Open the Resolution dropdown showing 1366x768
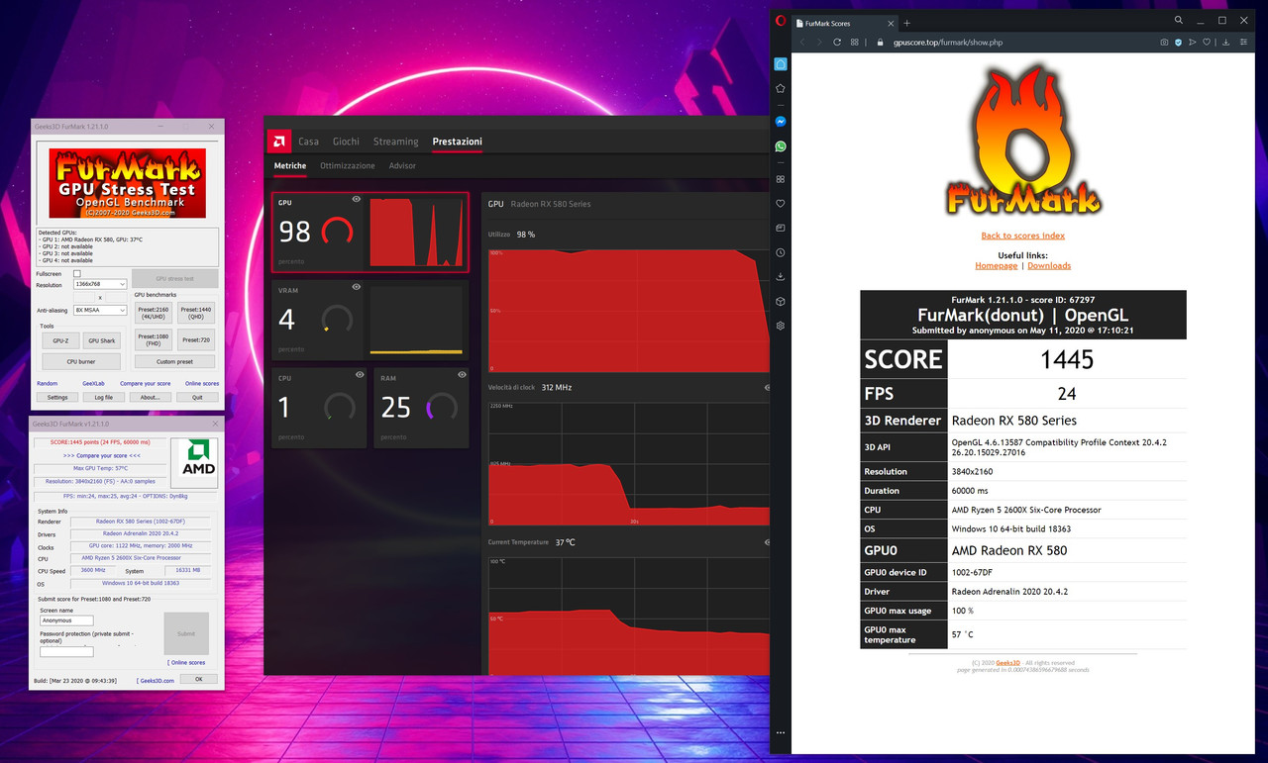This screenshot has width=1268, height=763. pos(100,284)
